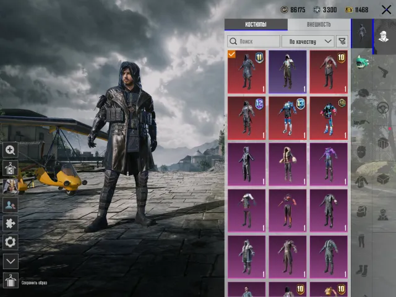396x297 pixels.
Task: Toggle the orange checkmark on level 11 costume
Action: coord(231,54)
